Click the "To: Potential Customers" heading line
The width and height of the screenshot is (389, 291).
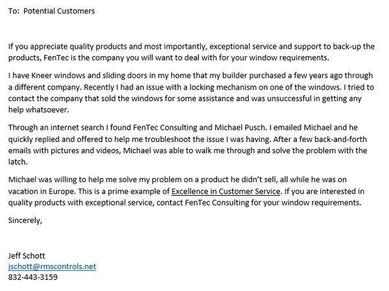pos(51,11)
